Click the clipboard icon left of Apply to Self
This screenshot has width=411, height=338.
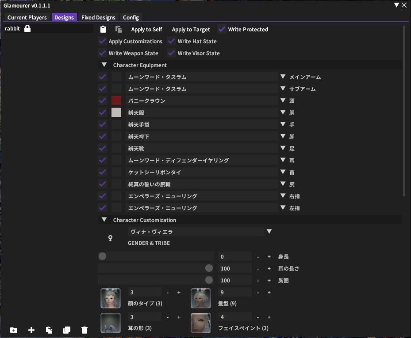tap(103, 30)
